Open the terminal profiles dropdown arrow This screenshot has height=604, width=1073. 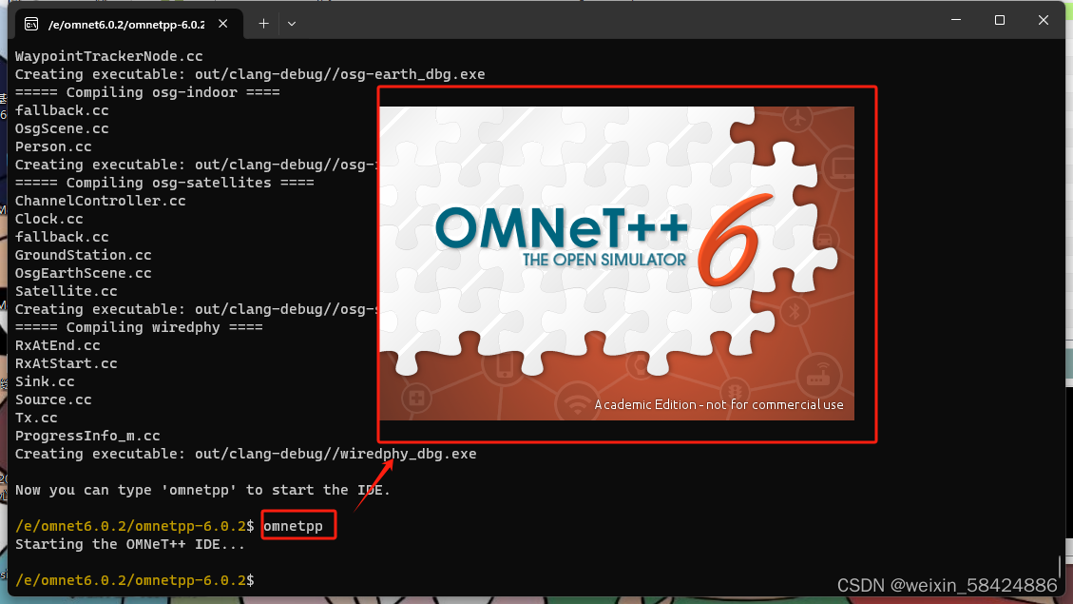tap(292, 24)
